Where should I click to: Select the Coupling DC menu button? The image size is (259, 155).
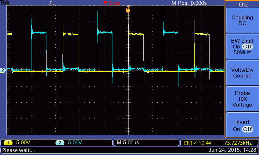point(242,20)
